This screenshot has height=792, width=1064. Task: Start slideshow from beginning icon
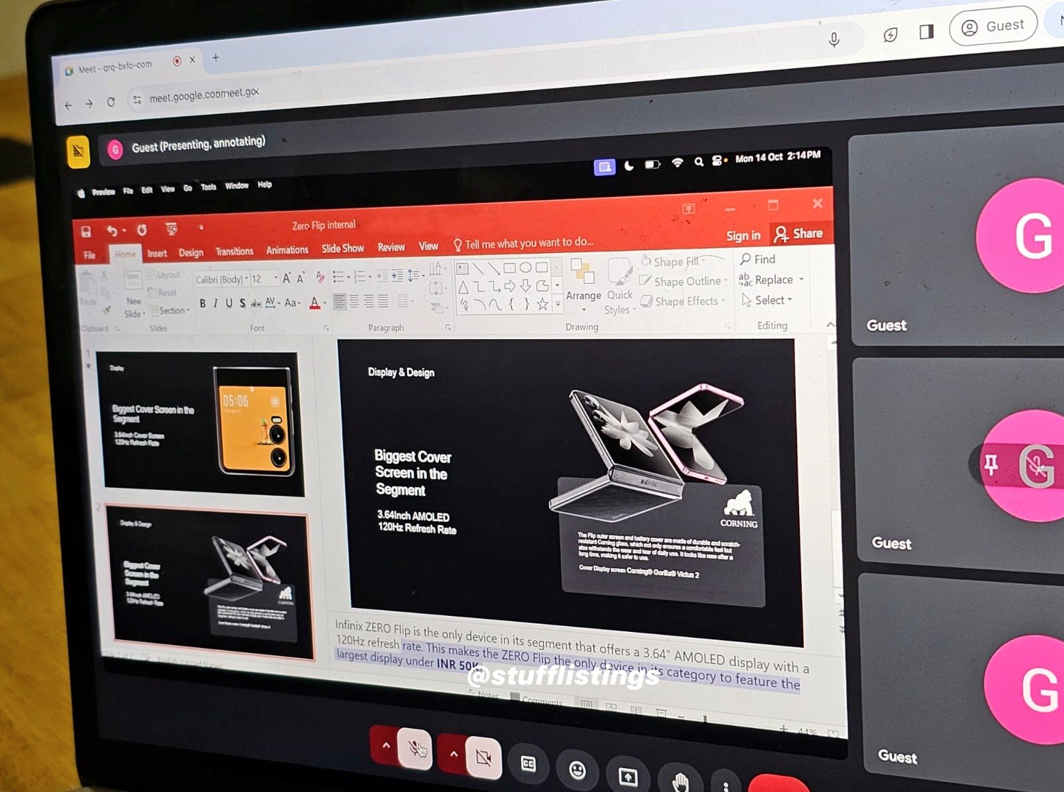(x=171, y=229)
